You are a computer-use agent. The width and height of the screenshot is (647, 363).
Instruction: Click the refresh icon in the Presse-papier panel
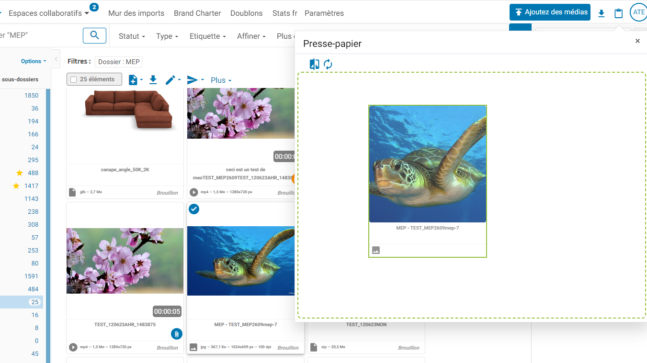click(328, 64)
